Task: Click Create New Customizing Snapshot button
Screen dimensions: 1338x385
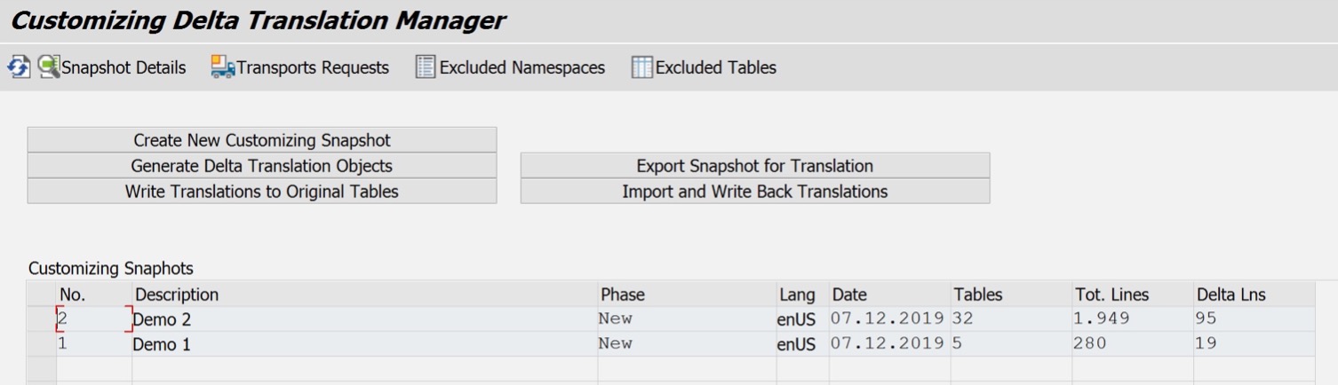Action: point(262,140)
